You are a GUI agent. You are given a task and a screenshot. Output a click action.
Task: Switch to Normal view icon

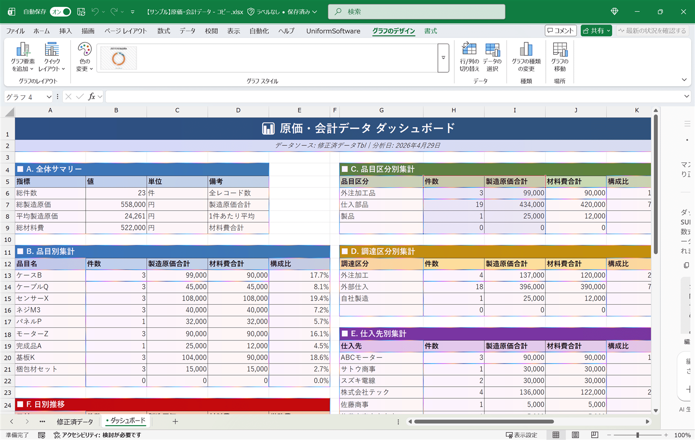coord(556,435)
